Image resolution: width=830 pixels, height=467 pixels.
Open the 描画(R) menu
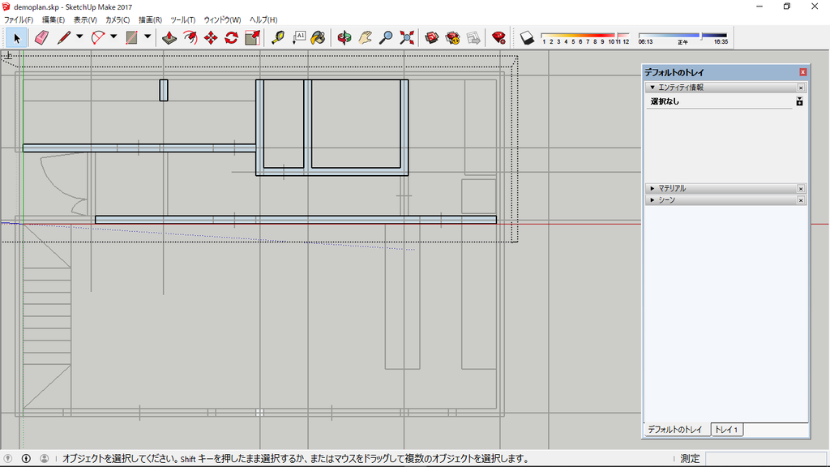pyautogui.click(x=150, y=19)
